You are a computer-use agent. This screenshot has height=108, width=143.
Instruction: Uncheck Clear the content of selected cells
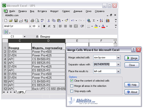tap(72, 80)
